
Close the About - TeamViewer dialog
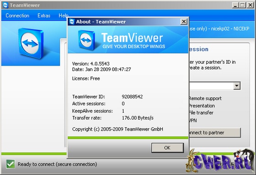click(184, 22)
